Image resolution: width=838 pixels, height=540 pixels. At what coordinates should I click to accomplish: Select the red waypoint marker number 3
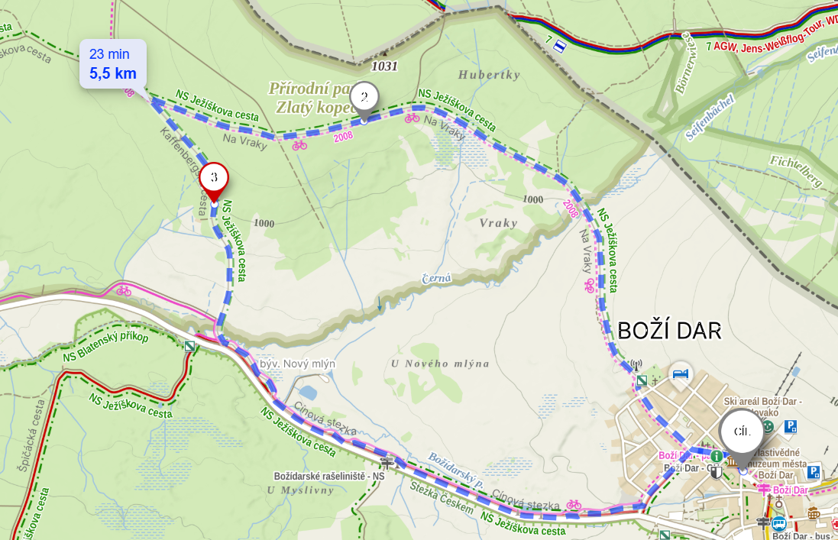tap(214, 182)
